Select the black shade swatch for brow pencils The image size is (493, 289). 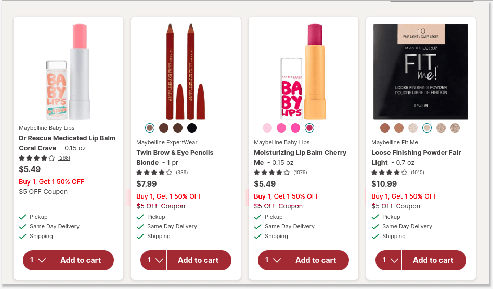click(x=192, y=128)
